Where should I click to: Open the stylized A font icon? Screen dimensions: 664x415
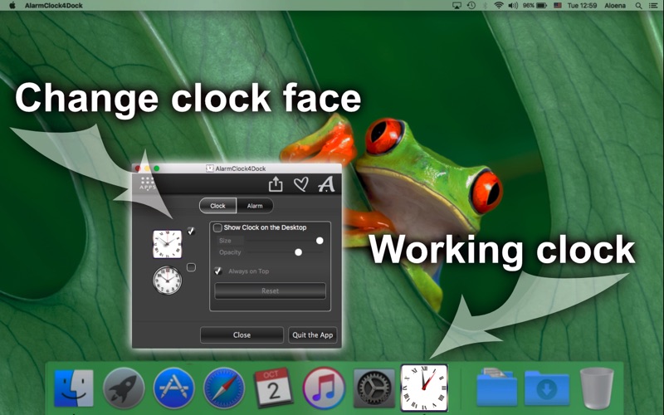326,184
